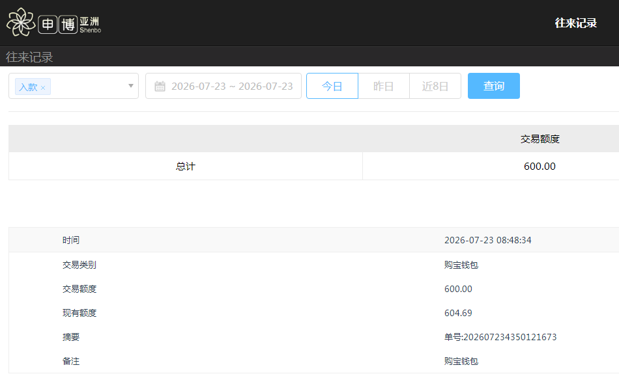The width and height of the screenshot is (619, 376).
Task: Select the 今日 date filter
Action: (x=332, y=86)
